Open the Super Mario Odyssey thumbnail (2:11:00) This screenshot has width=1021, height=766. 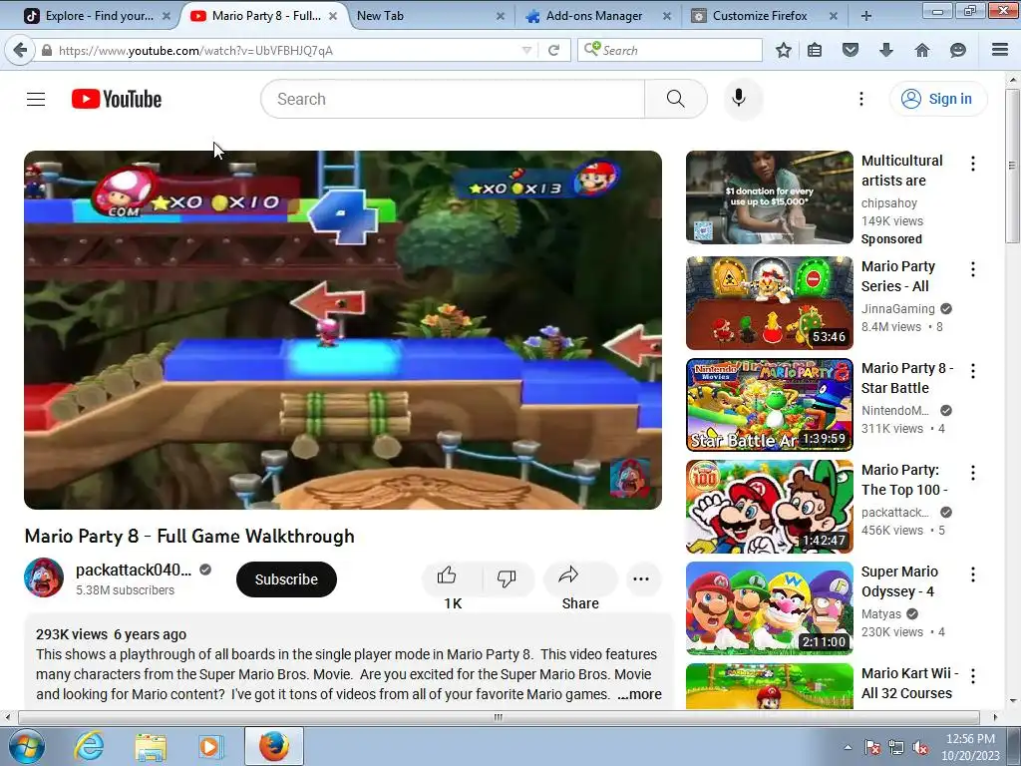coord(769,607)
